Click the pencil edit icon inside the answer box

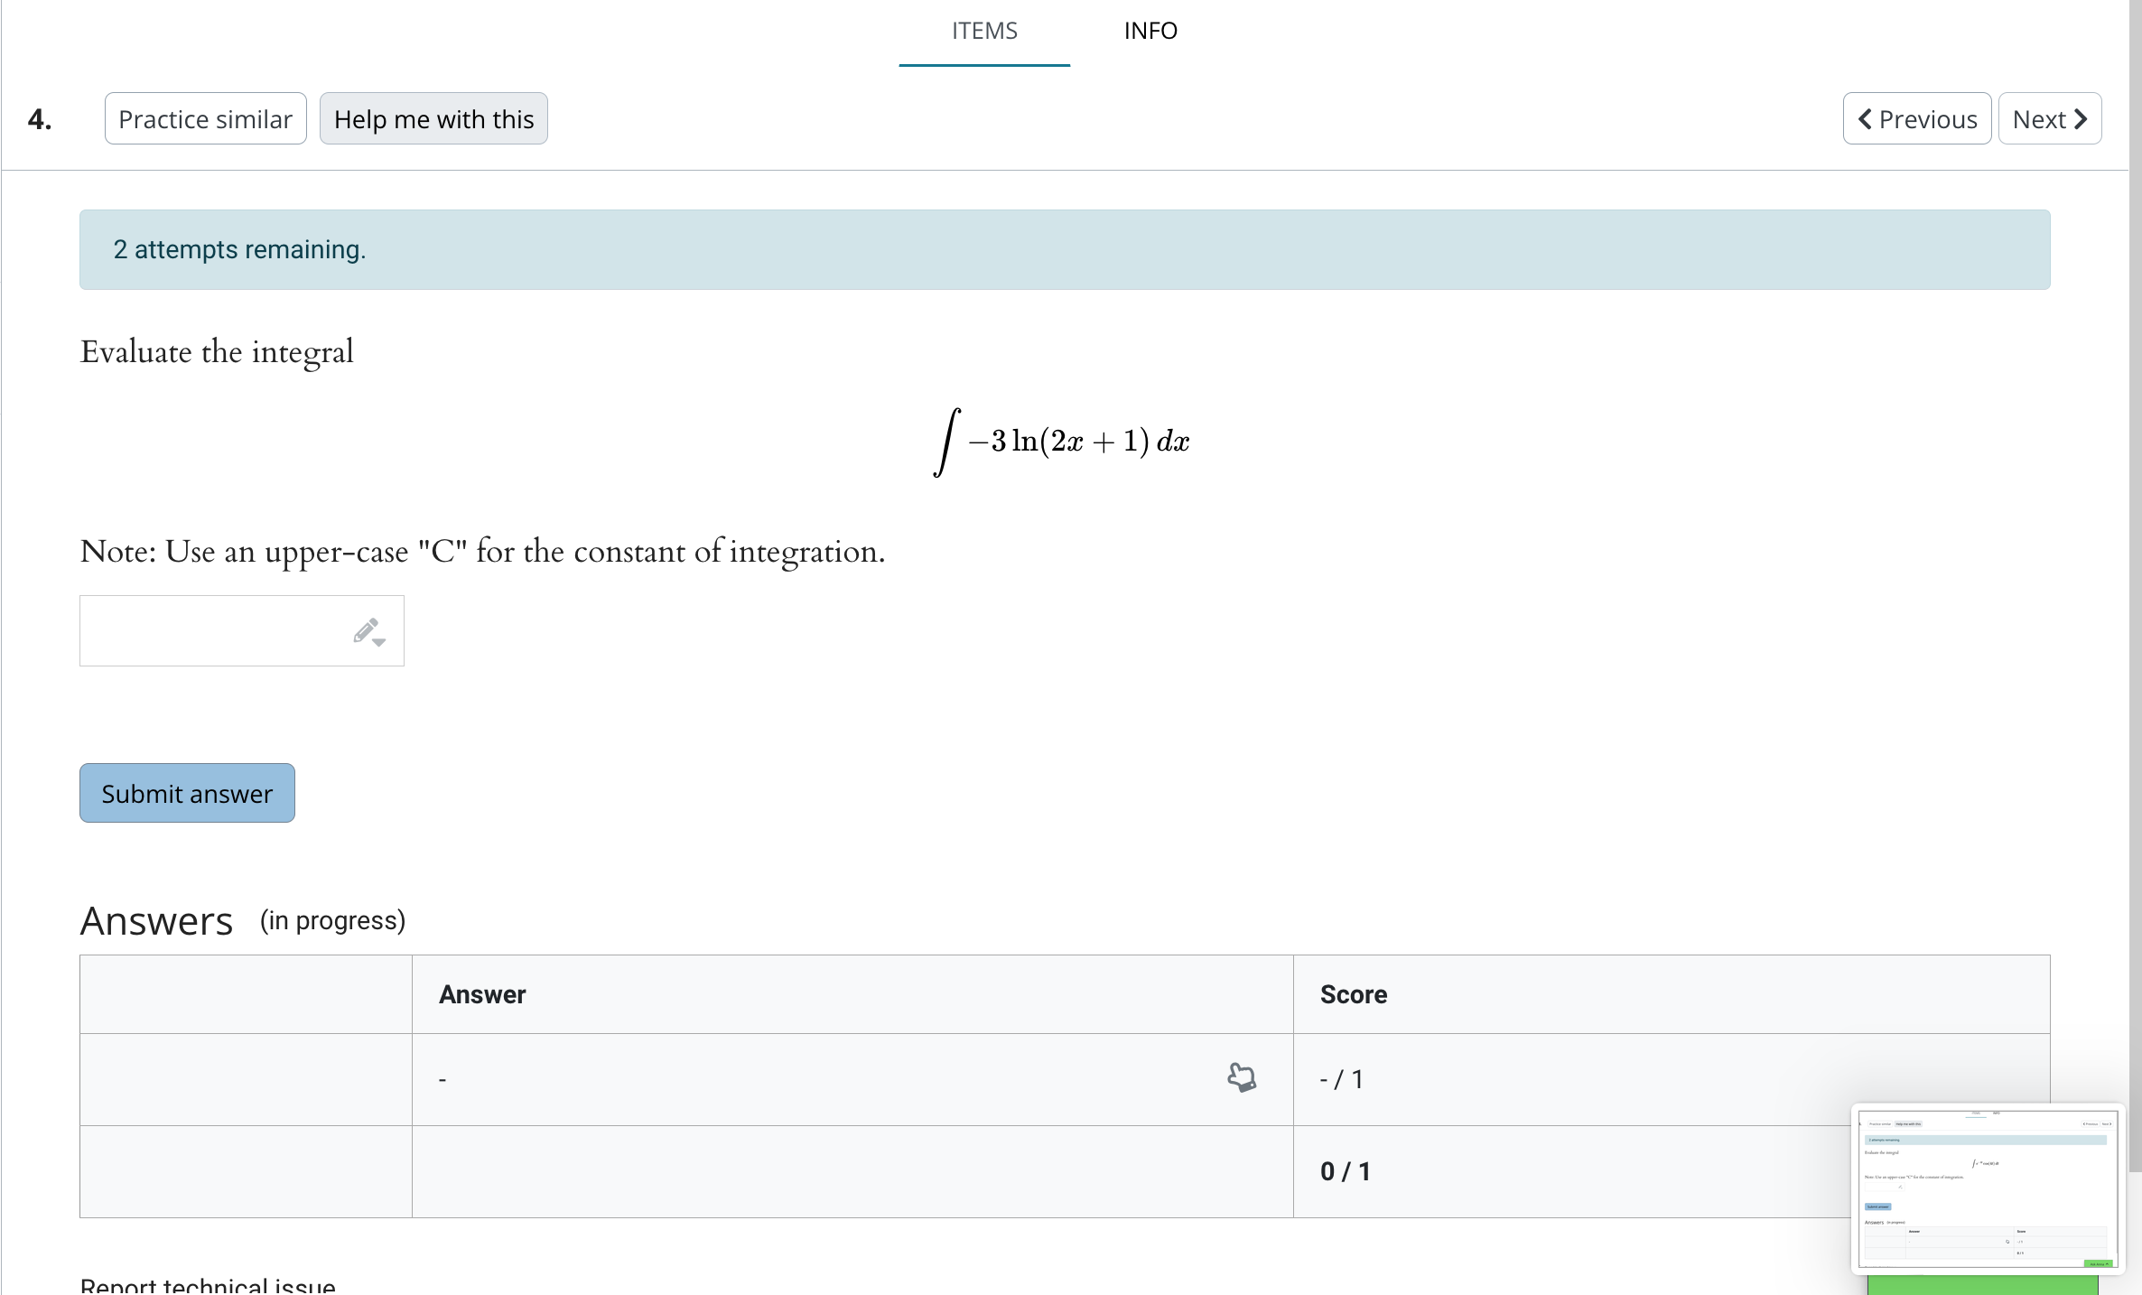(x=365, y=629)
